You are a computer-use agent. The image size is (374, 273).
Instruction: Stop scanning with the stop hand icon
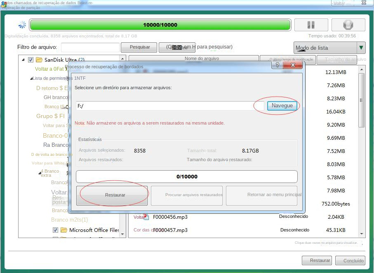pos(348,25)
